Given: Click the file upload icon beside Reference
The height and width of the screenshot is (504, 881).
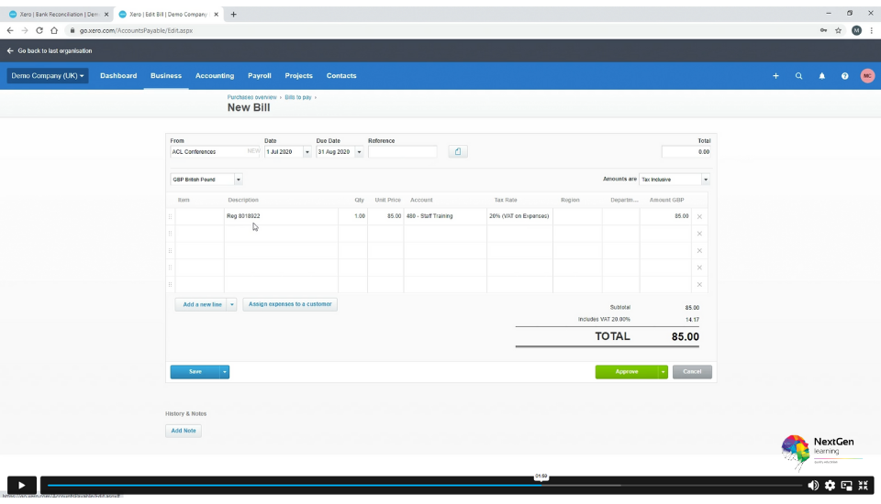Looking at the screenshot, I should [458, 151].
